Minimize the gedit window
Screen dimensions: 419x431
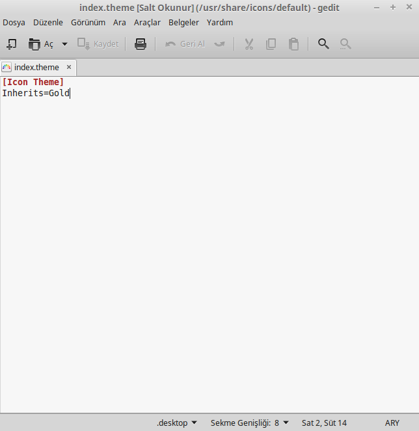click(377, 8)
